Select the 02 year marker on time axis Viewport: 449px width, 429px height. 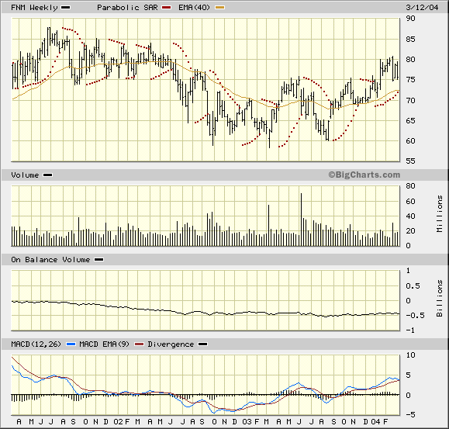[118, 421]
